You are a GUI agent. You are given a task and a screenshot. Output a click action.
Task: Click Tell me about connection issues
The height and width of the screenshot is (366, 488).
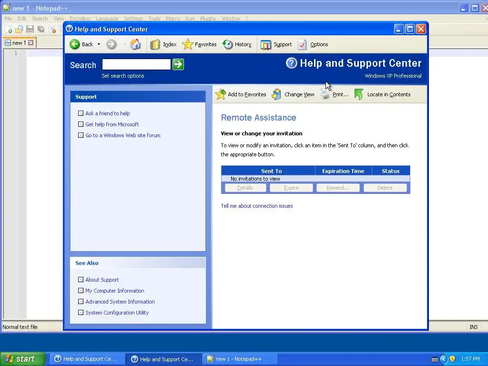pyautogui.click(x=257, y=206)
